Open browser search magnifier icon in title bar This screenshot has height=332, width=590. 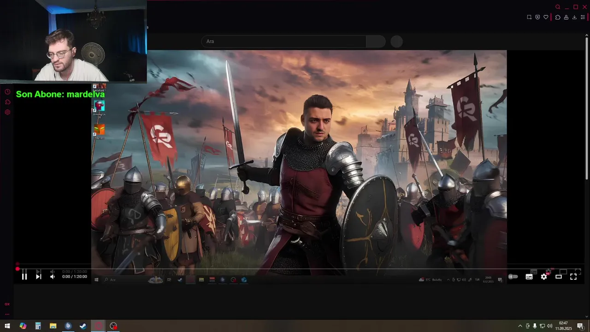click(558, 7)
